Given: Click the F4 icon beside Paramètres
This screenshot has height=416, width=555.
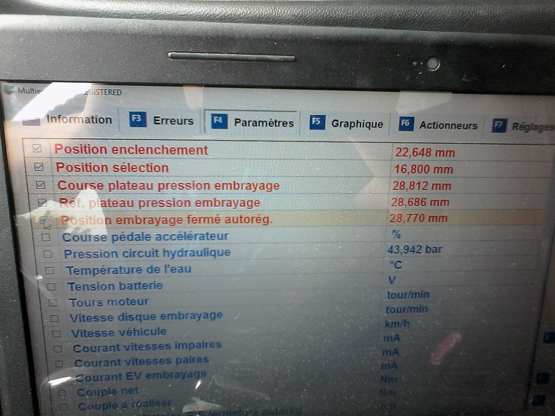Looking at the screenshot, I should pos(219,121).
